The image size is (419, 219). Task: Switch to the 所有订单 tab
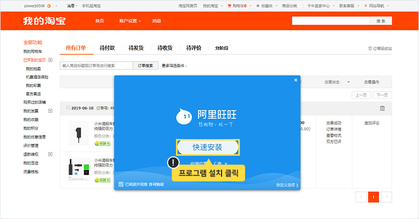(76, 48)
